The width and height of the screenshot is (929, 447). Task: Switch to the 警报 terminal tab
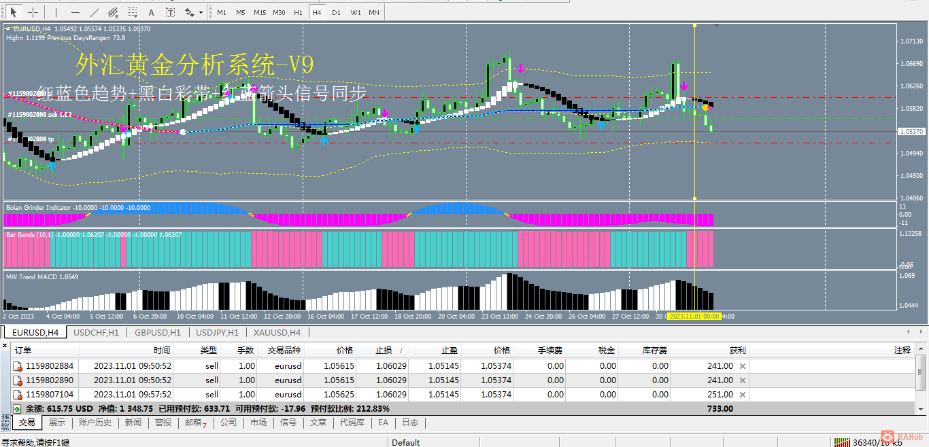pyautogui.click(x=163, y=423)
